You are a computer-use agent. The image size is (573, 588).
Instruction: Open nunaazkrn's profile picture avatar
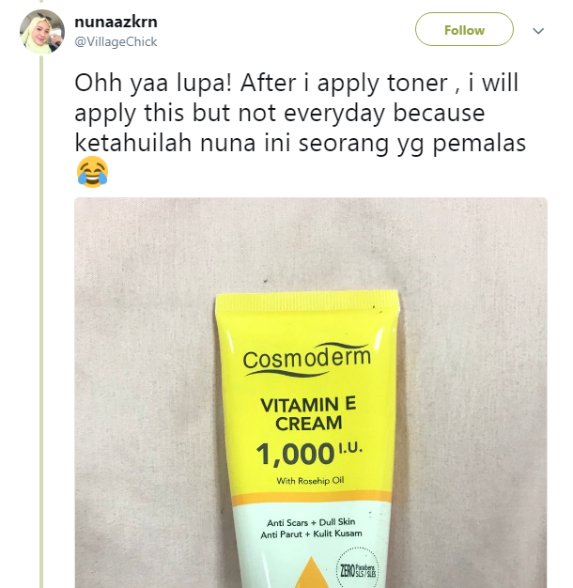(x=42, y=32)
